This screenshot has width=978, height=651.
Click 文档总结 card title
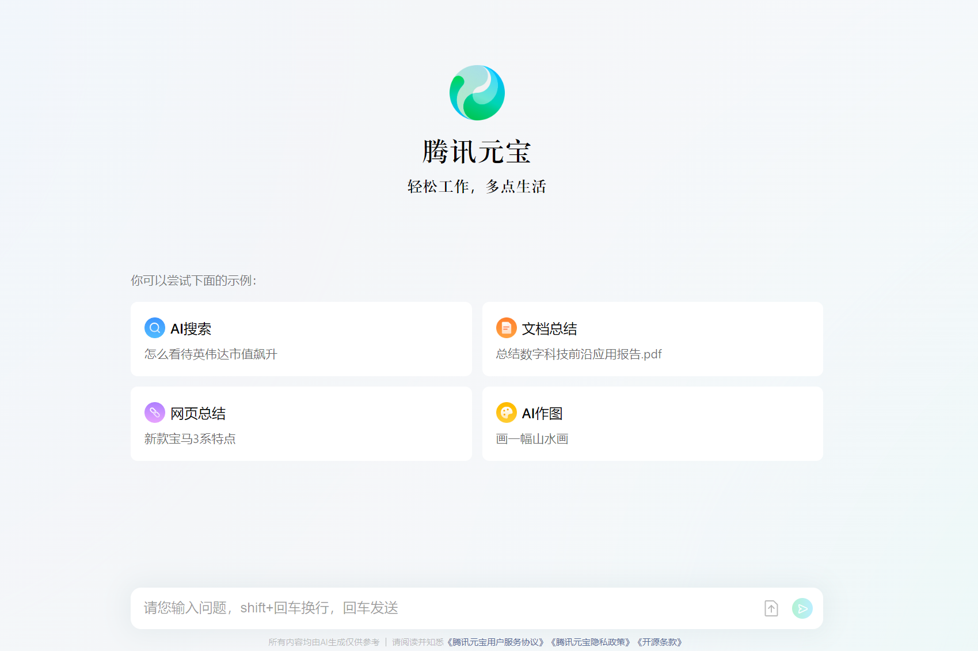tap(550, 328)
